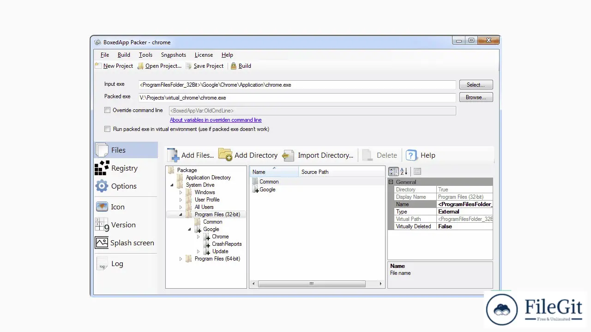Click the Help question mark icon
This screenshot has width=591, height=332.
(411, 155)
